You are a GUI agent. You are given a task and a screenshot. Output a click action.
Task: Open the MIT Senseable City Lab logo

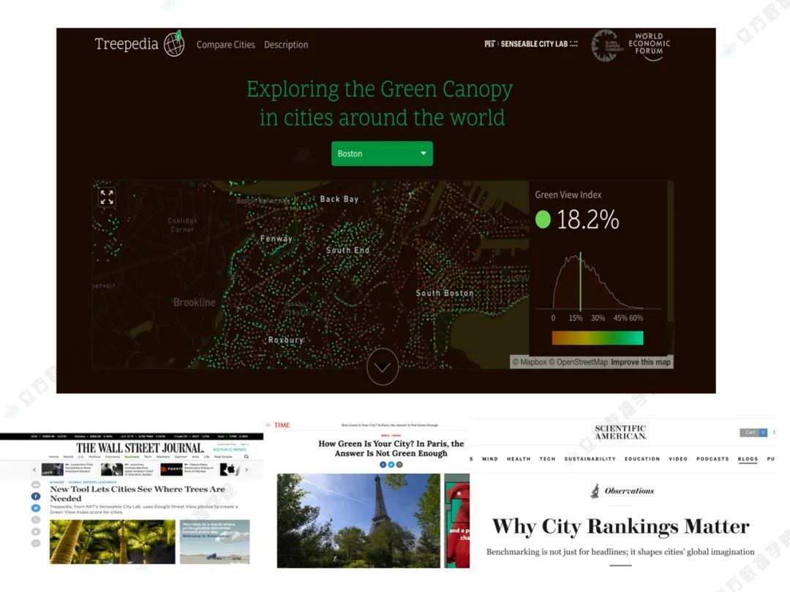coord(531,44)
